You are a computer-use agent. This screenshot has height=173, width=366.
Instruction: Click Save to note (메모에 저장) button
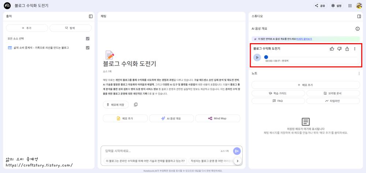pos(116,105)
